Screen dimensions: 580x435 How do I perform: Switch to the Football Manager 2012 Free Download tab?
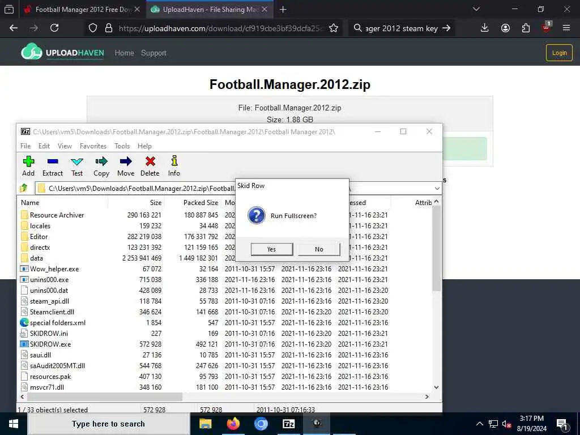(x=82, y=10)
